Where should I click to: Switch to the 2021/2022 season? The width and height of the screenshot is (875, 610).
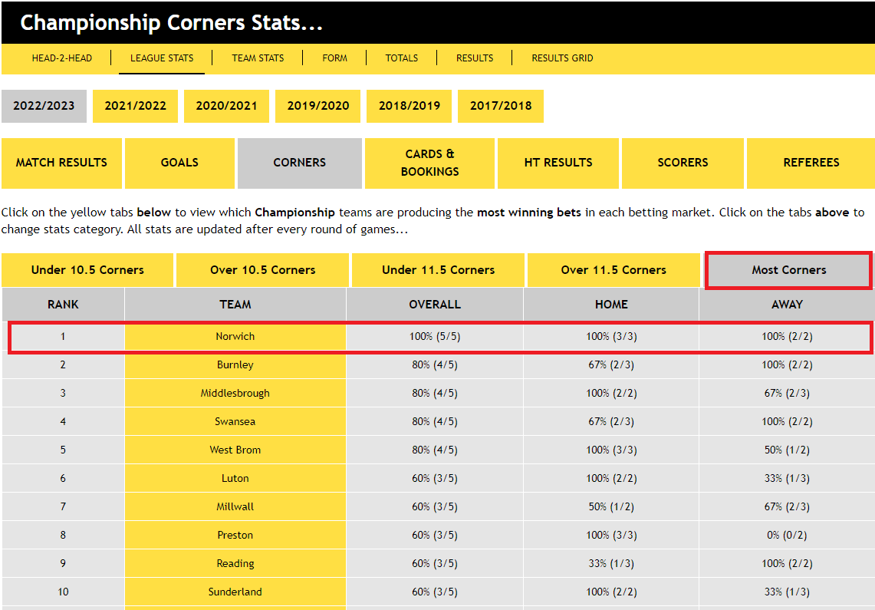pos(135,106)
